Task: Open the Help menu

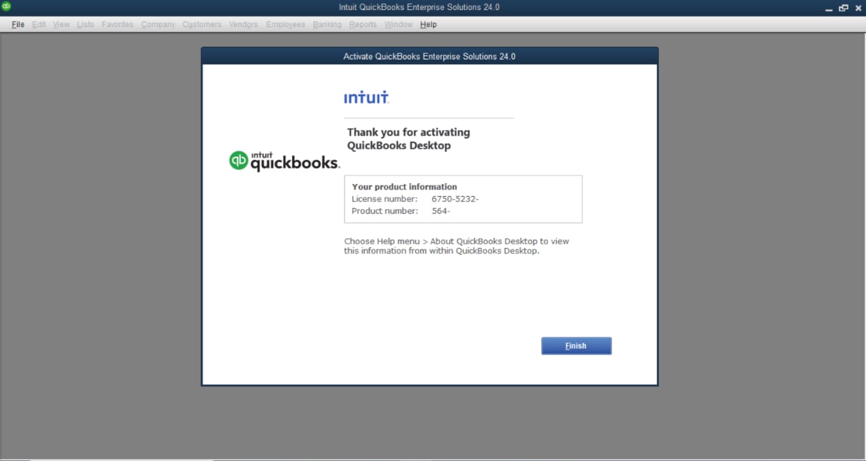Action: pos(428,24)
